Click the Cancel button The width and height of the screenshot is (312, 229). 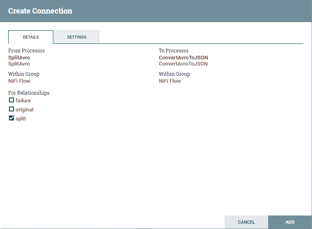click(246, 222)
